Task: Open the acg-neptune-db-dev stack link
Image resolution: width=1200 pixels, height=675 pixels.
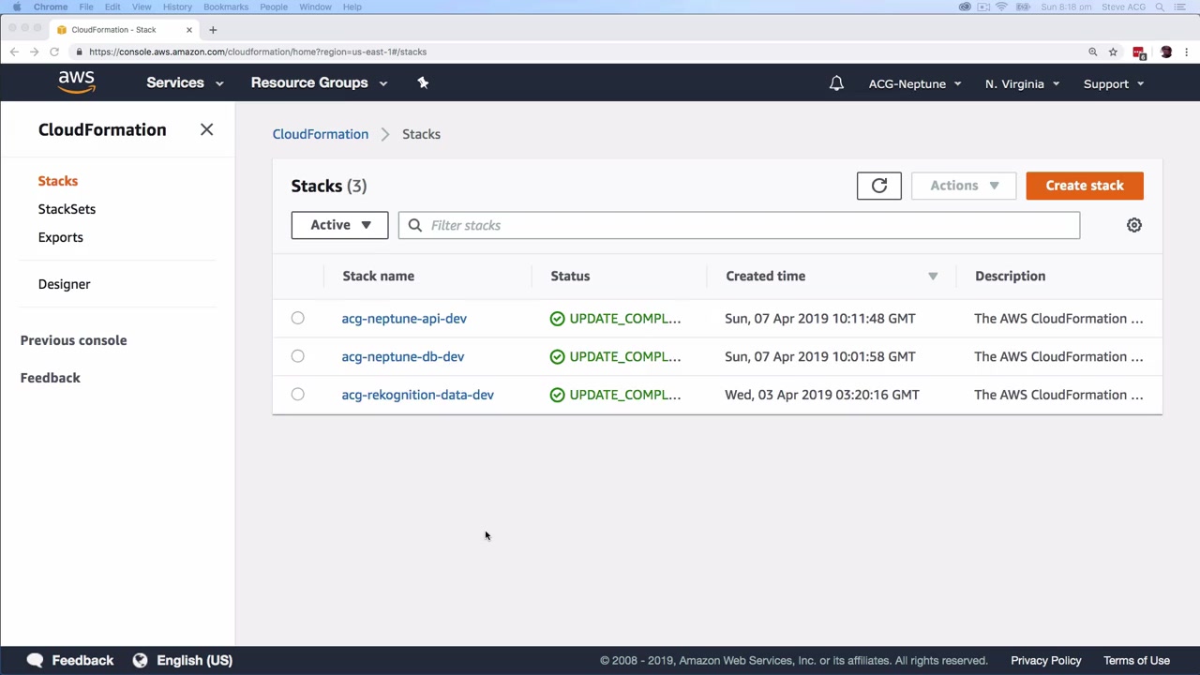Action: click(x=403, y=356)
